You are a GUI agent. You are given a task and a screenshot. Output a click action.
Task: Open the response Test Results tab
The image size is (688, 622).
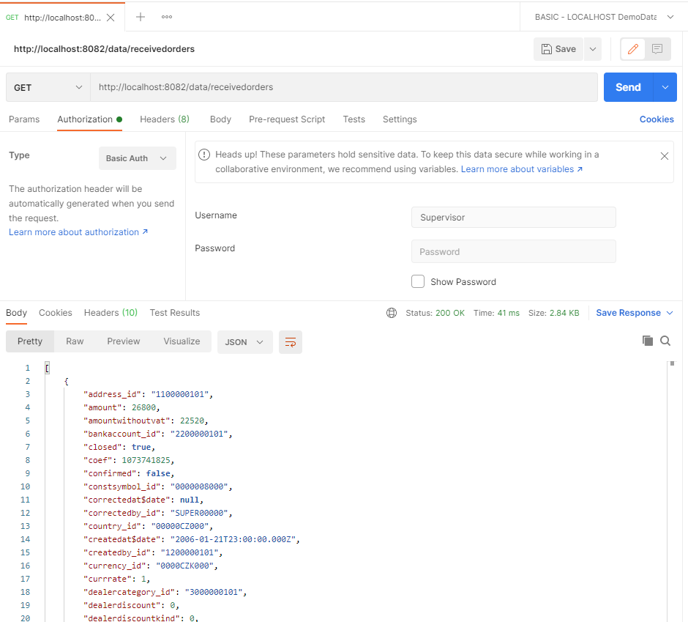(174, 313)
